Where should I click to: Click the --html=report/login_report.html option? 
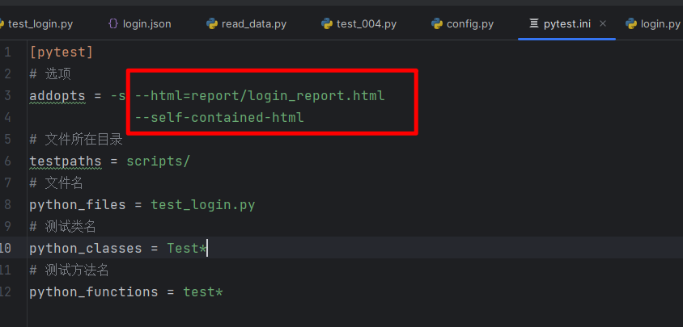click(259, 96)
